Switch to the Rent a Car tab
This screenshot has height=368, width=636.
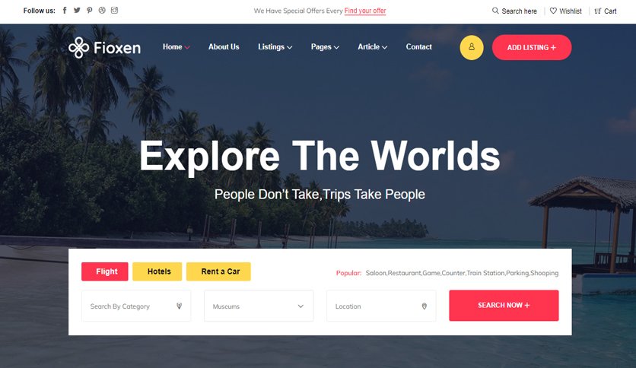[x=218, y=271]
